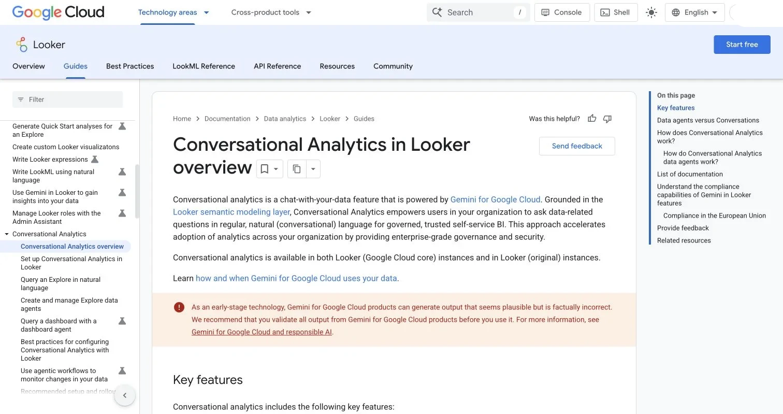
Task: Jump to Provide feedback section
Action: coord(683,228)
